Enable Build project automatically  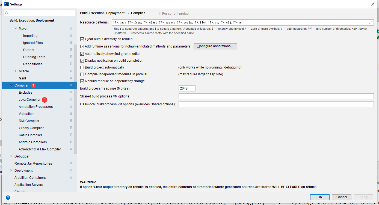[82, 67]
